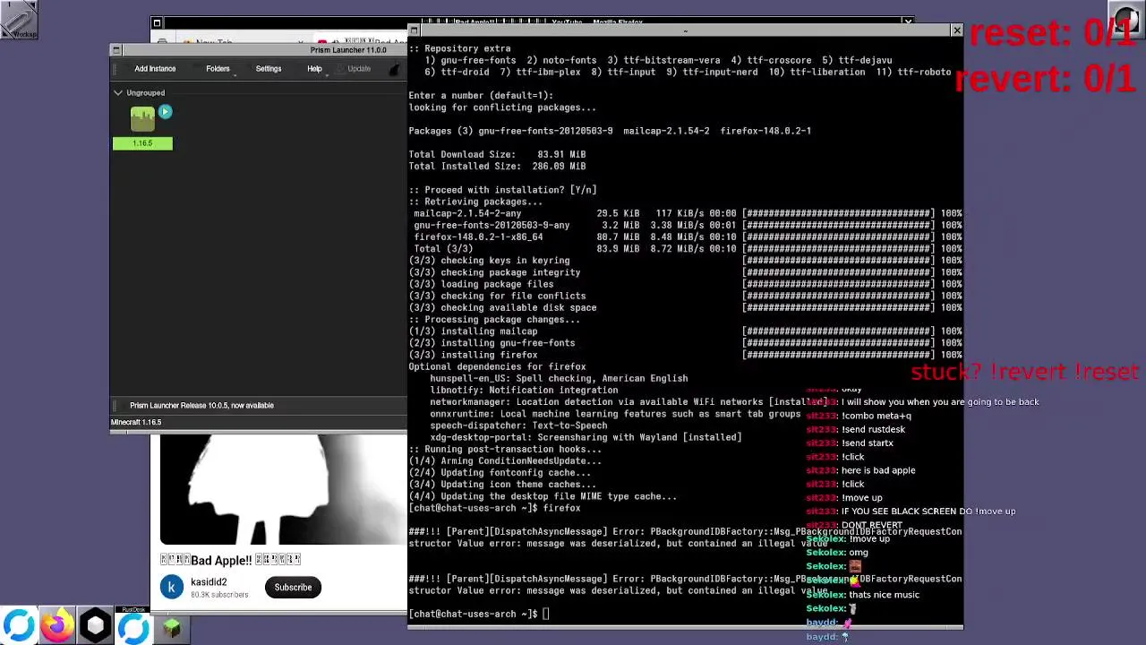
Task: Click the kasidid2 channel avatar
Action: (x=172, y=588)
